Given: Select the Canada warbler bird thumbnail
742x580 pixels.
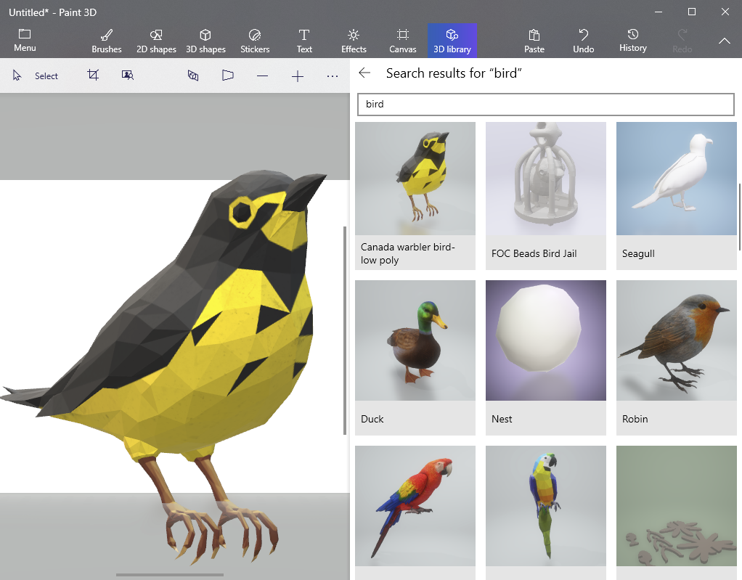Looking at the screenshot, I should tap(415, 179).
